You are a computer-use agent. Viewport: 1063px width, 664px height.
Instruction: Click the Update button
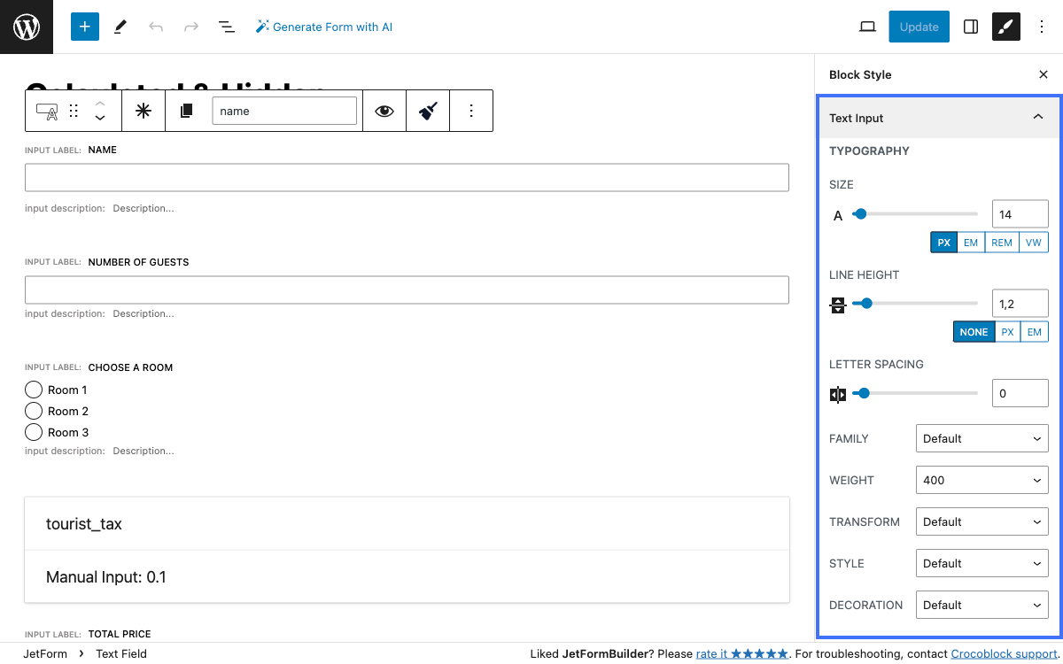[919, 27]
